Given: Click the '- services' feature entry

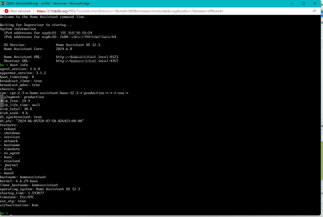Looking at the screenshot, I should 10,137.
